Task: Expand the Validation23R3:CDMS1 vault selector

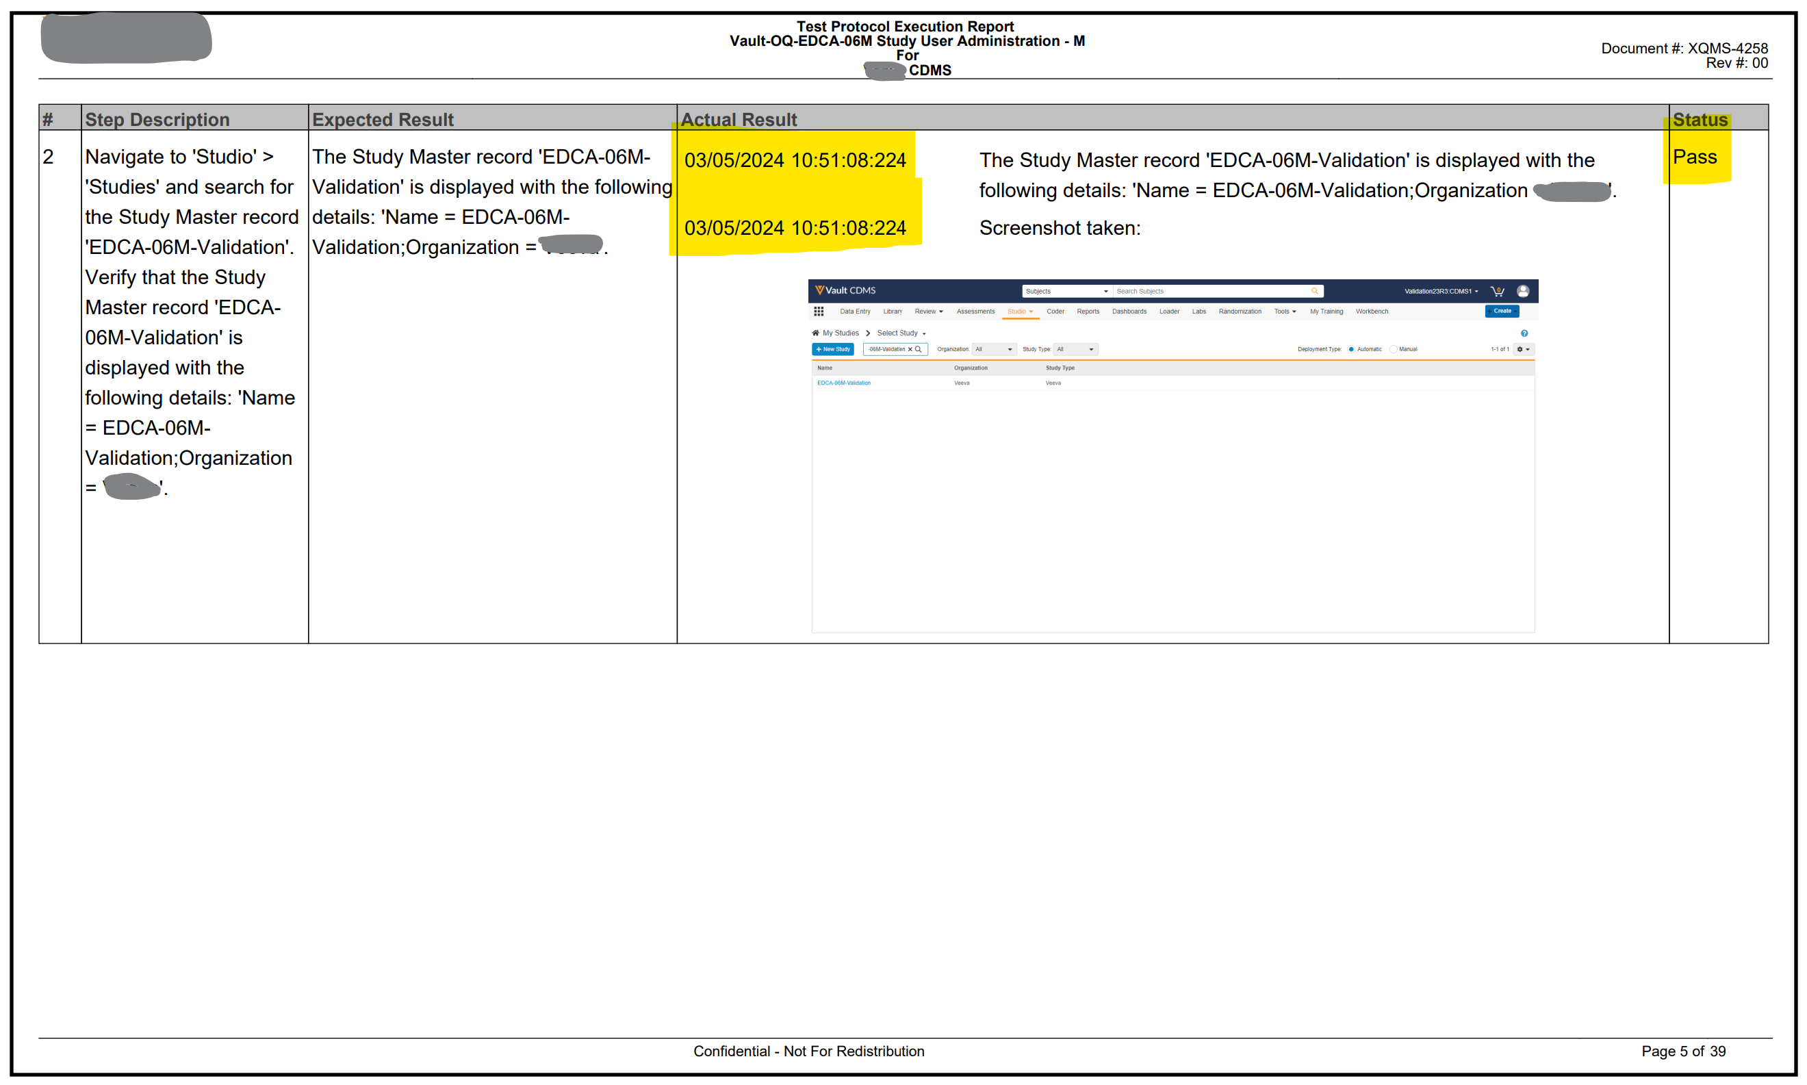Action: 1441,291
